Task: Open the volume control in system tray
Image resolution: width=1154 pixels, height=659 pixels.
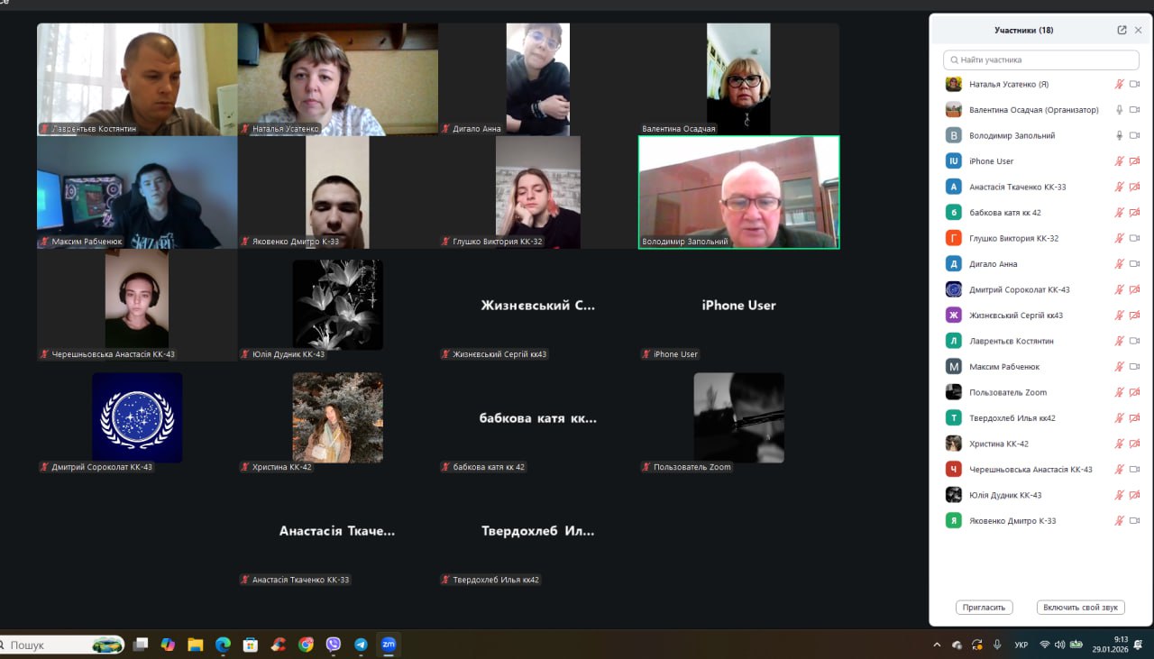Action: coord(1059,645)
